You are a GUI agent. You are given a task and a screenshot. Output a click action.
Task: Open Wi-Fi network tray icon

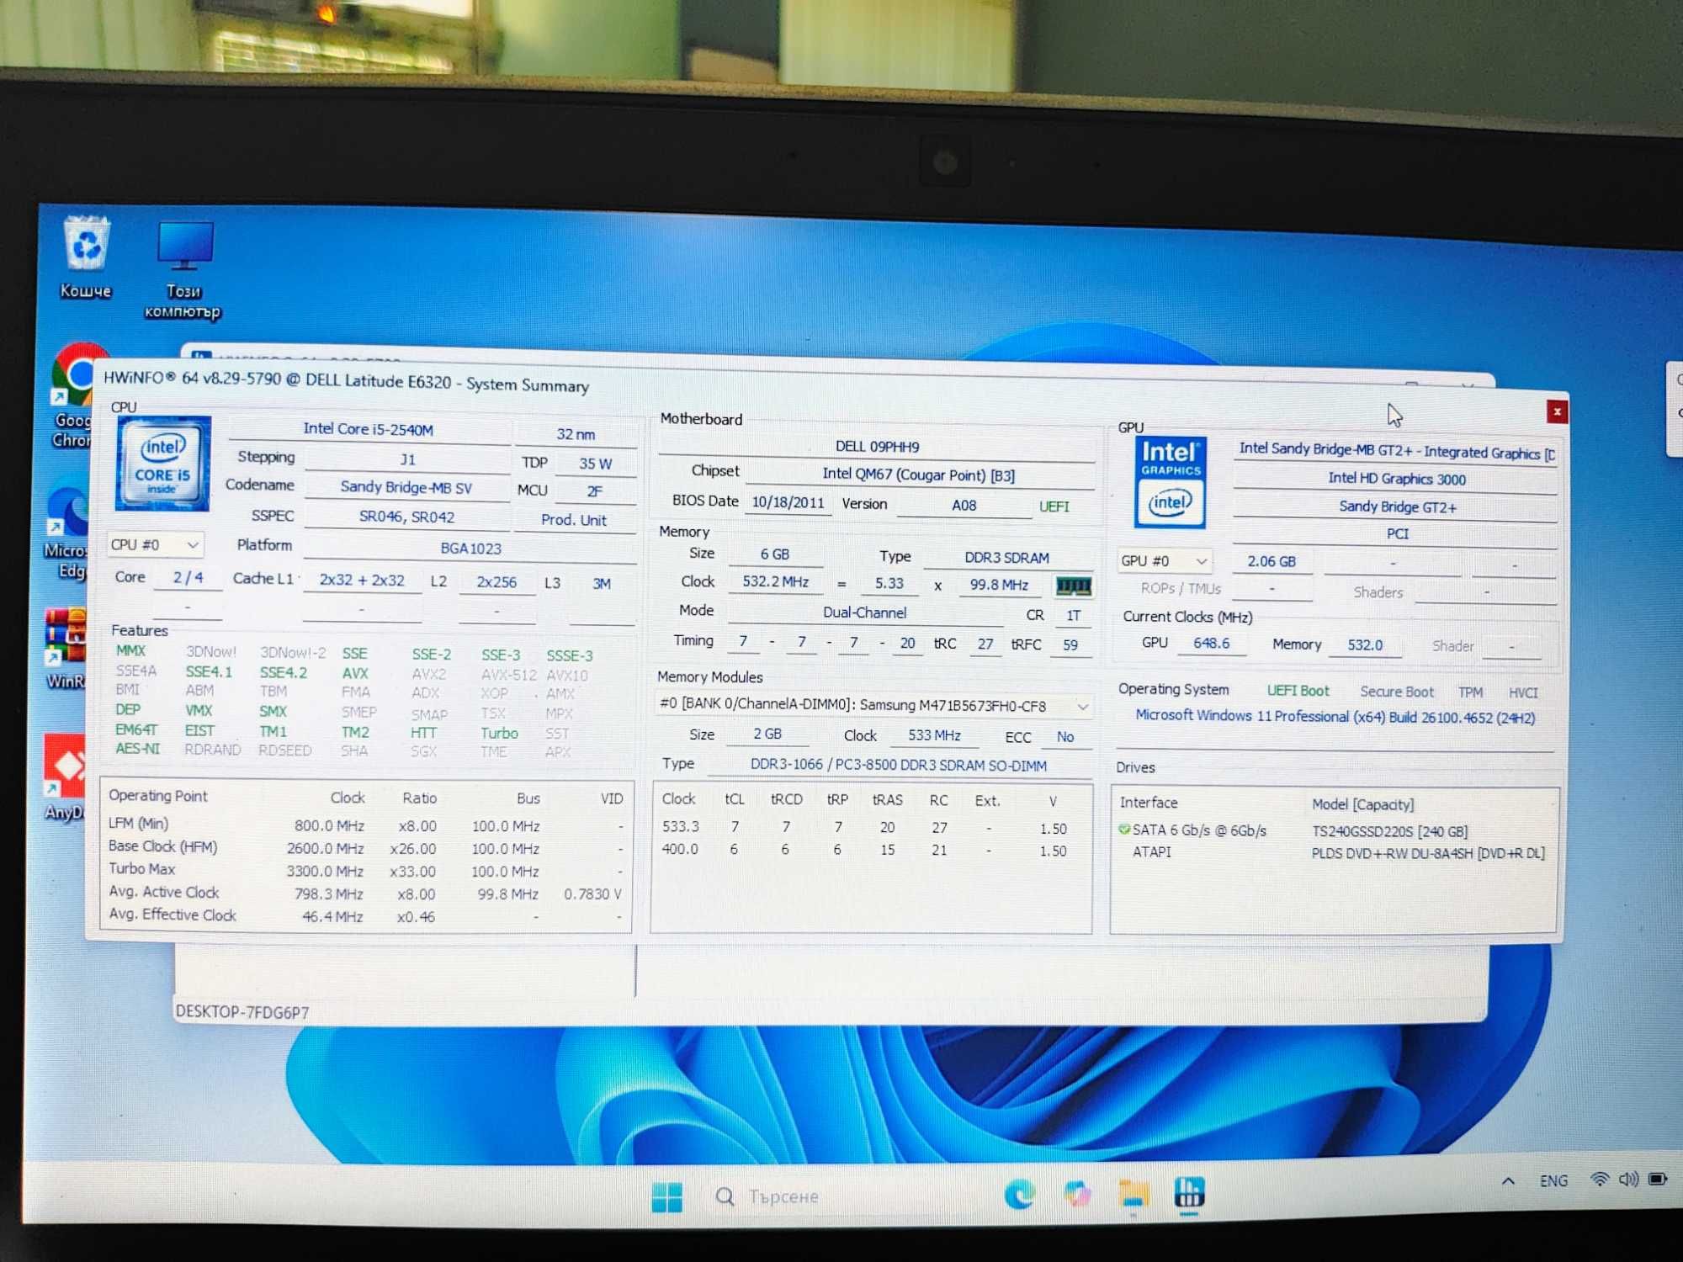[x=1599, y=1180]
